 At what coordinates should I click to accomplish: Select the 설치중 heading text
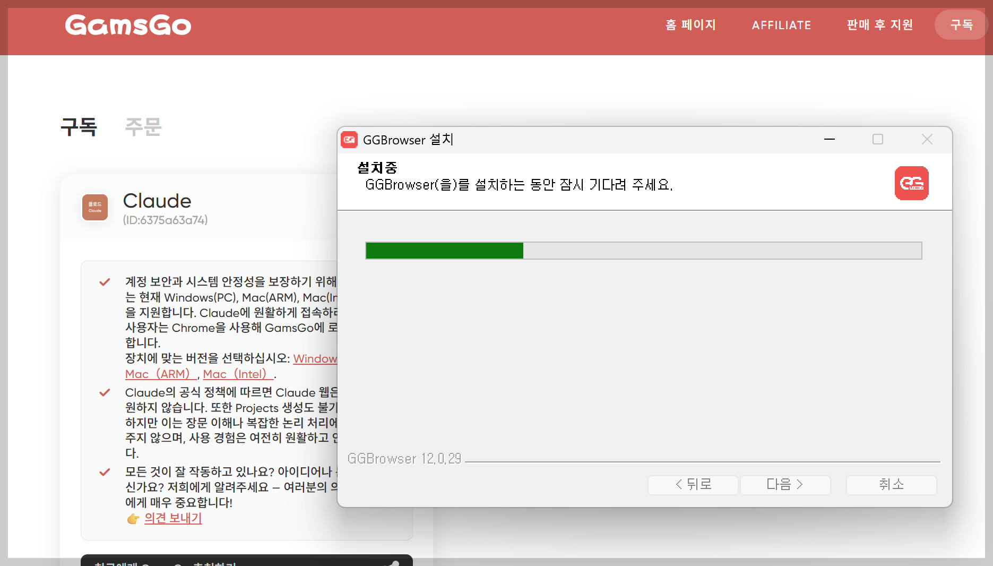coord(377,168)
